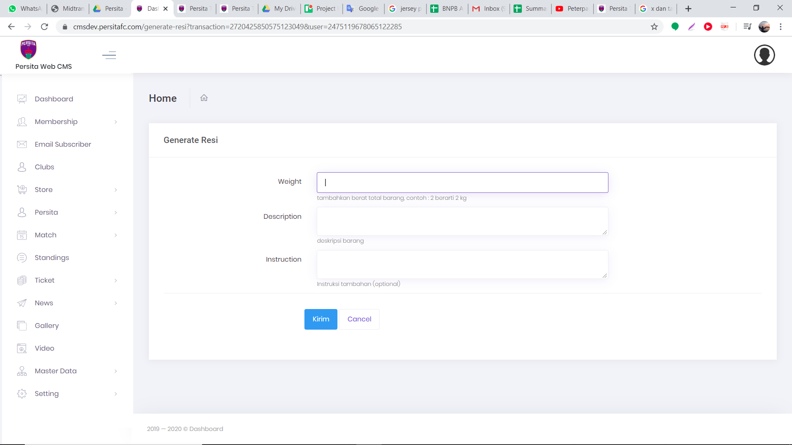The image size is (792, 445).
Task: Open Email Subscriber envelope icon
Action: click(22, 144)
